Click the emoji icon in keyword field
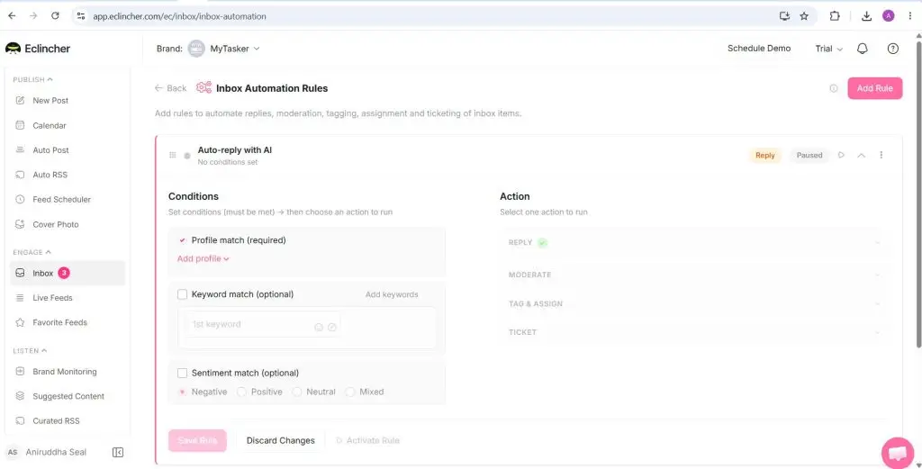Image resolution: width=922 pixels, height=469 pixels. 319,328
